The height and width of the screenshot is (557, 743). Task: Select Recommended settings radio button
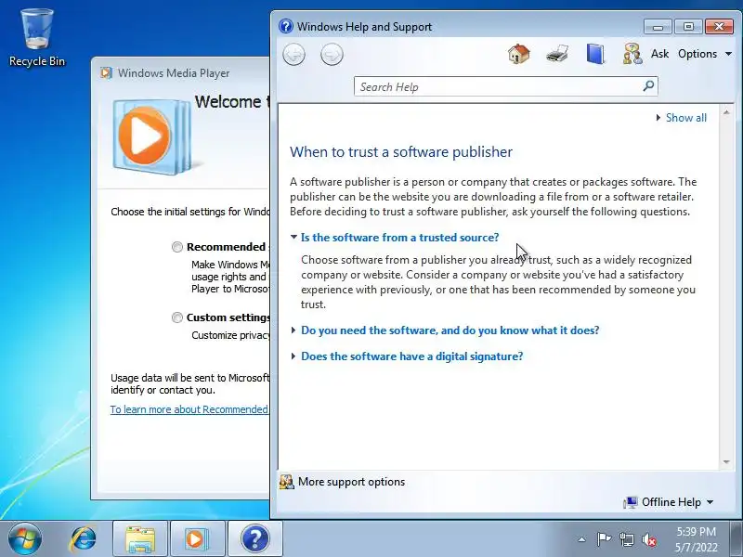click(177, 247)
